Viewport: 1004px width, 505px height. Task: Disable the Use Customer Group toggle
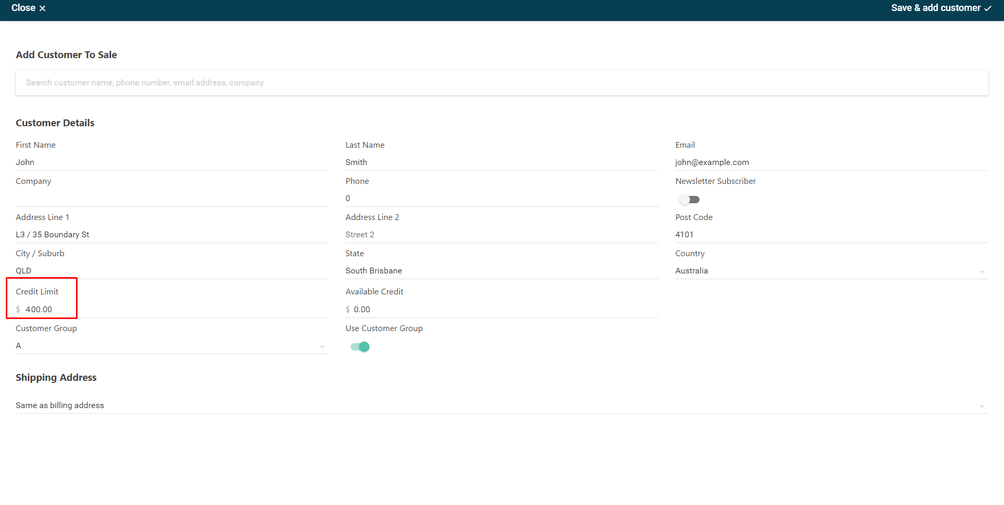coord(360,347)
